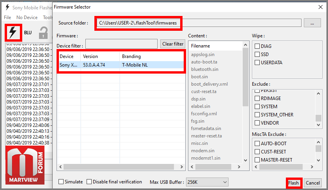Click the BLU bootloader unlock button
Viewport: 328px width, 190px height.
[28, 33]
